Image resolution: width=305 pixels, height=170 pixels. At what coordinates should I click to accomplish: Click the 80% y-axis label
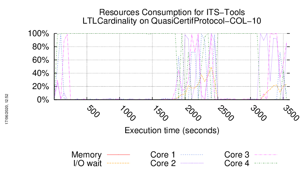[41, 47]
